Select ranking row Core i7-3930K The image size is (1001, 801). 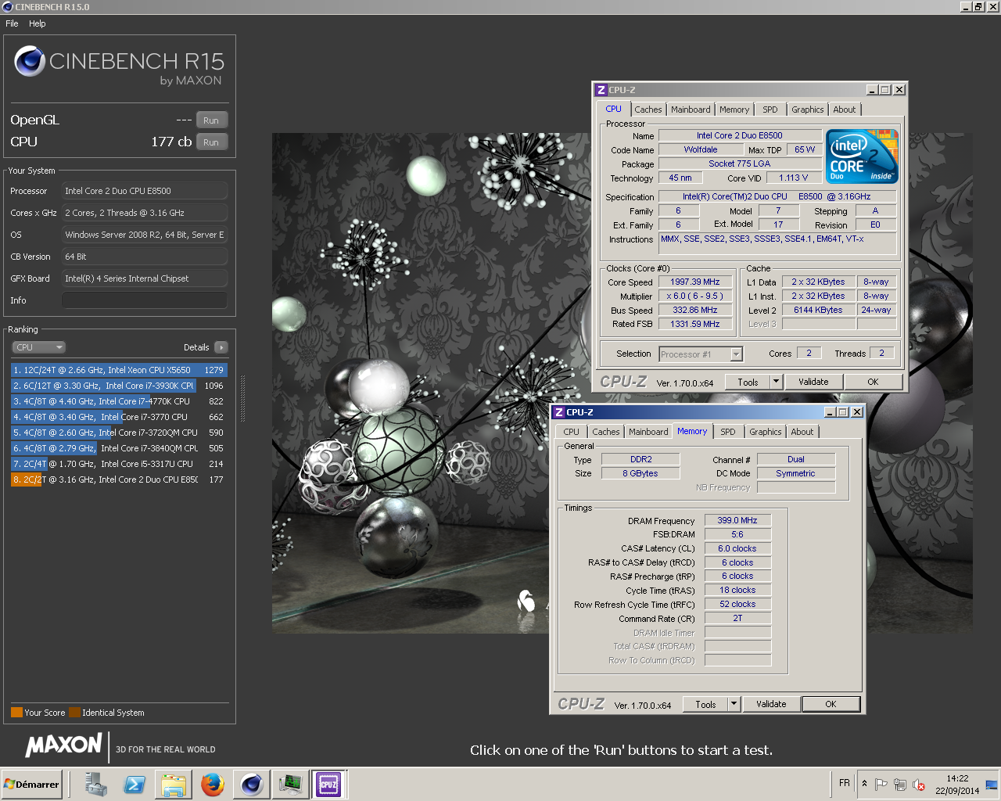click(119, 386)
